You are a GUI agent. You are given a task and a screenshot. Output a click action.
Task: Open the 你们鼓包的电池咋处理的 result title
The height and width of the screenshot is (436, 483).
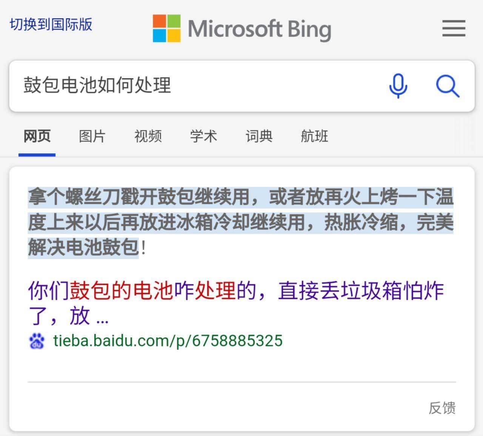pos(236,303)
